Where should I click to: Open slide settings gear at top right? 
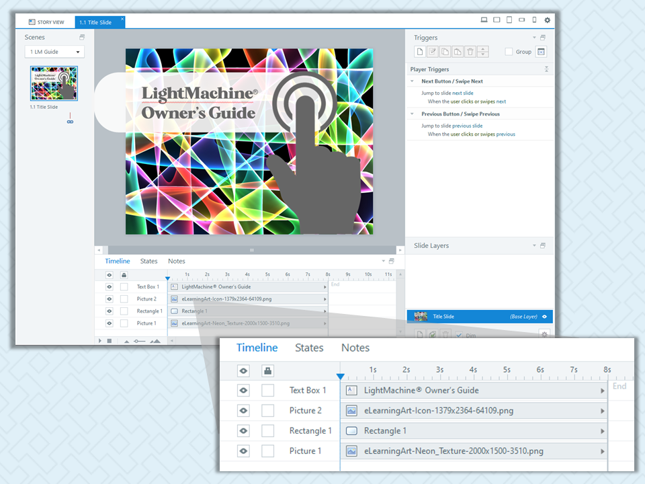[547, 20]
